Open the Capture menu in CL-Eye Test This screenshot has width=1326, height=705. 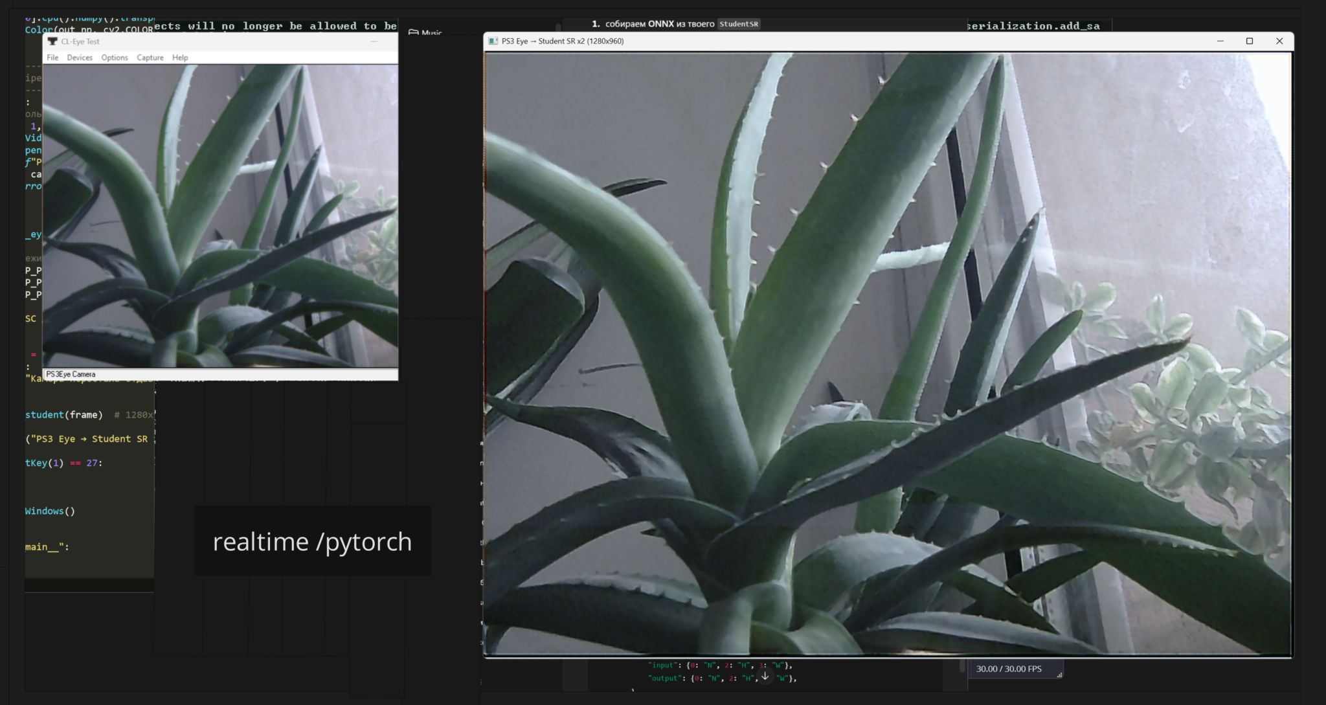[150, 58]
